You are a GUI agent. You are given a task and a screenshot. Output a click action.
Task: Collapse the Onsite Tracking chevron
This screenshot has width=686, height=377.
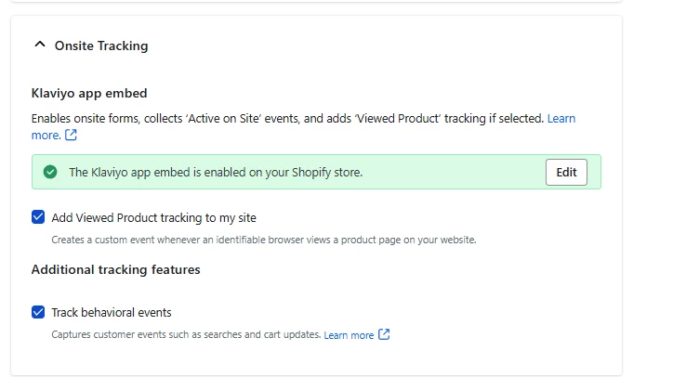pos(38,45)
